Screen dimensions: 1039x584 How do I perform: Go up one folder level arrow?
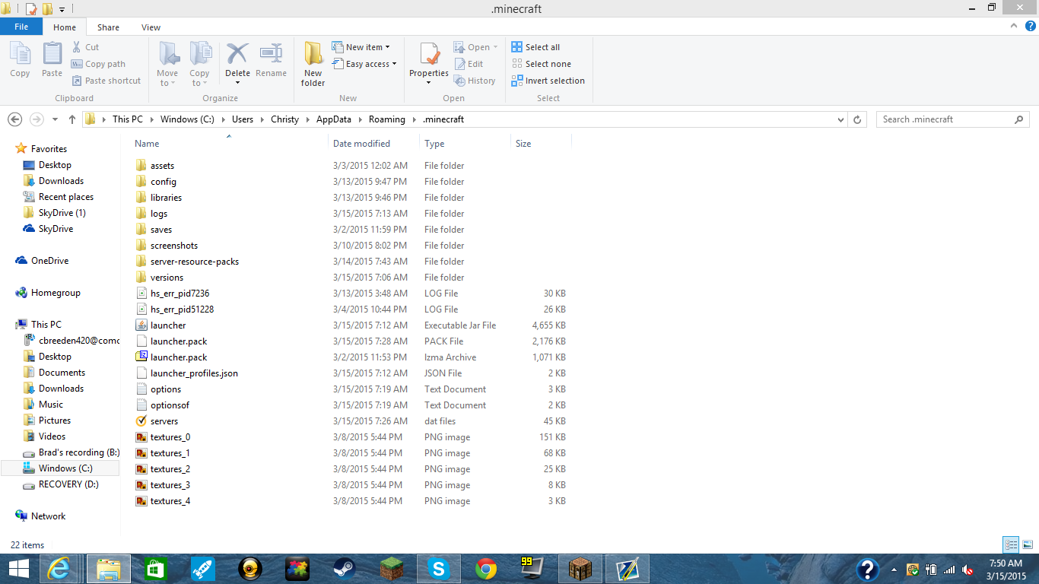pyautogui.click(x=72, y=119)
